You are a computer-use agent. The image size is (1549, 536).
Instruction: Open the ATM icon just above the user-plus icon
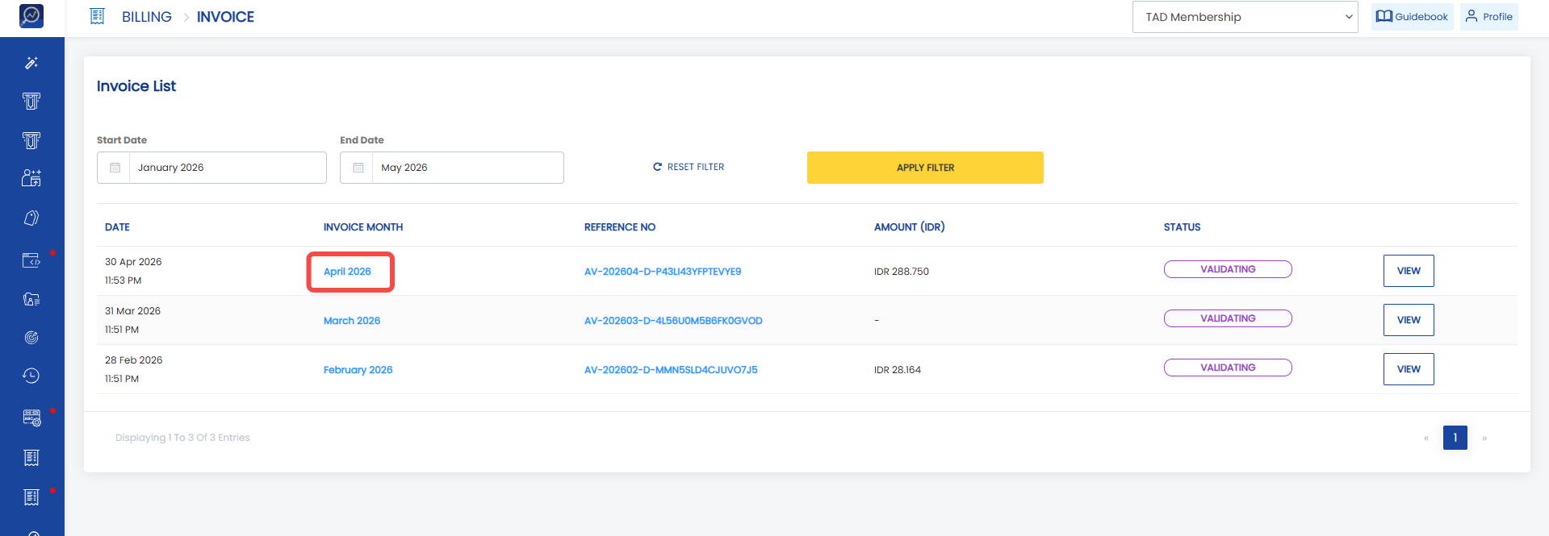pos(31,140)
